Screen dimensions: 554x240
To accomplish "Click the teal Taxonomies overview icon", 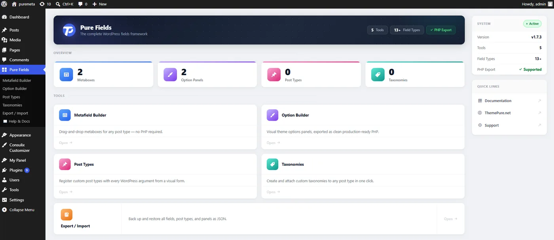I will coord(378,74).
